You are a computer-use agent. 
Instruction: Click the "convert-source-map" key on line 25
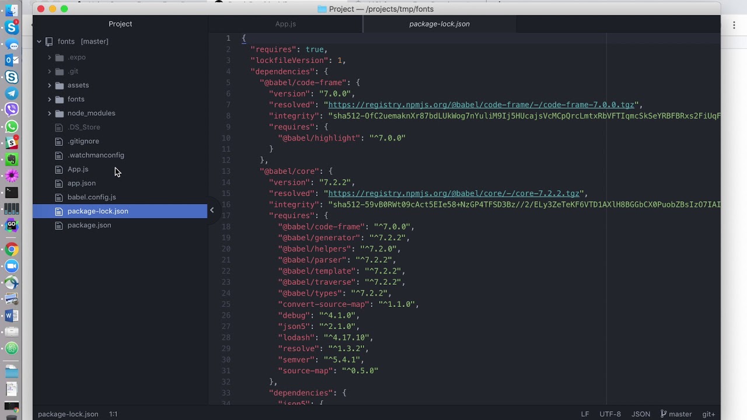point(324,304)
